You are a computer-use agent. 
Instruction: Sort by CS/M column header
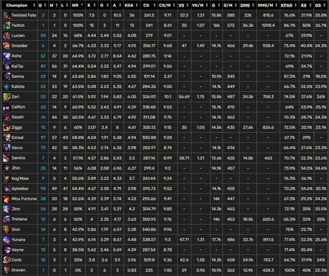[168, 5]
